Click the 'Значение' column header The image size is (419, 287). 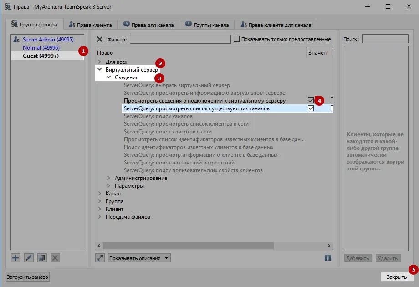tap(318, 53)
